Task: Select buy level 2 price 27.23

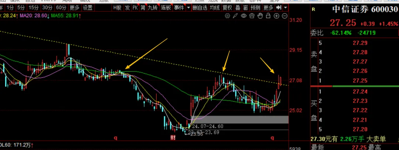Action: [360, 101]
